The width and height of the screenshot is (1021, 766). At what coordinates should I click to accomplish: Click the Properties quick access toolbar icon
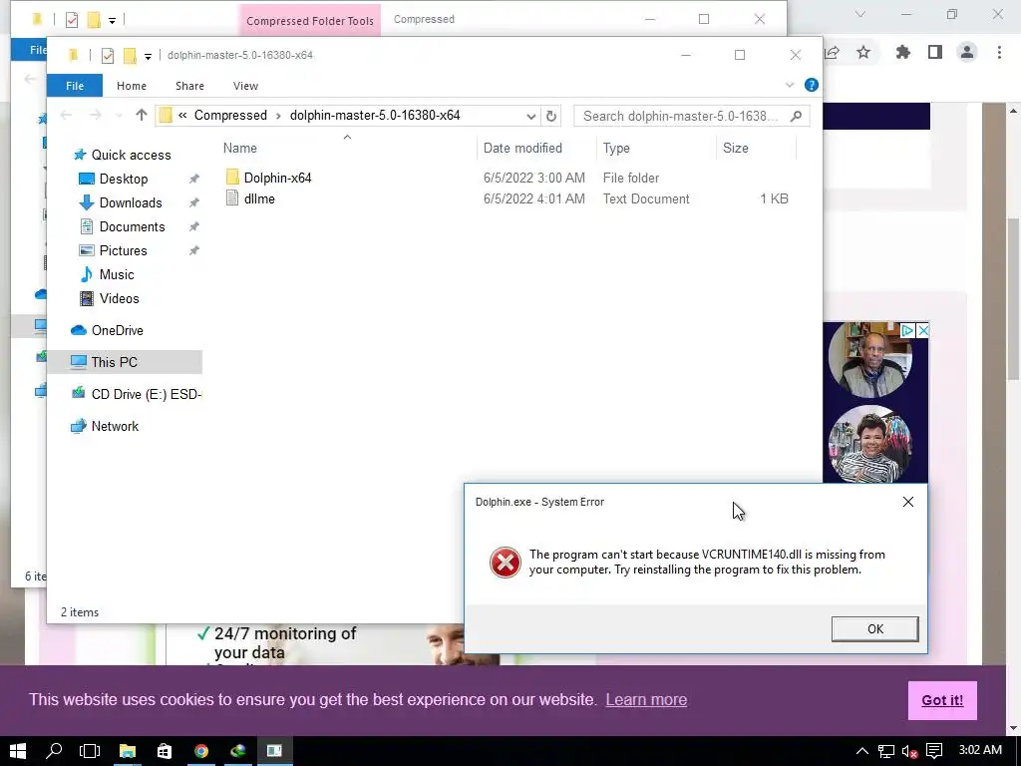click(108, 56)
